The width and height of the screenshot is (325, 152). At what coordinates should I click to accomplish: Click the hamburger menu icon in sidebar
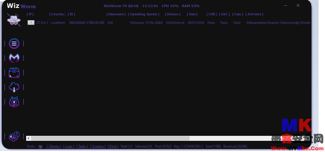[14, 44]
